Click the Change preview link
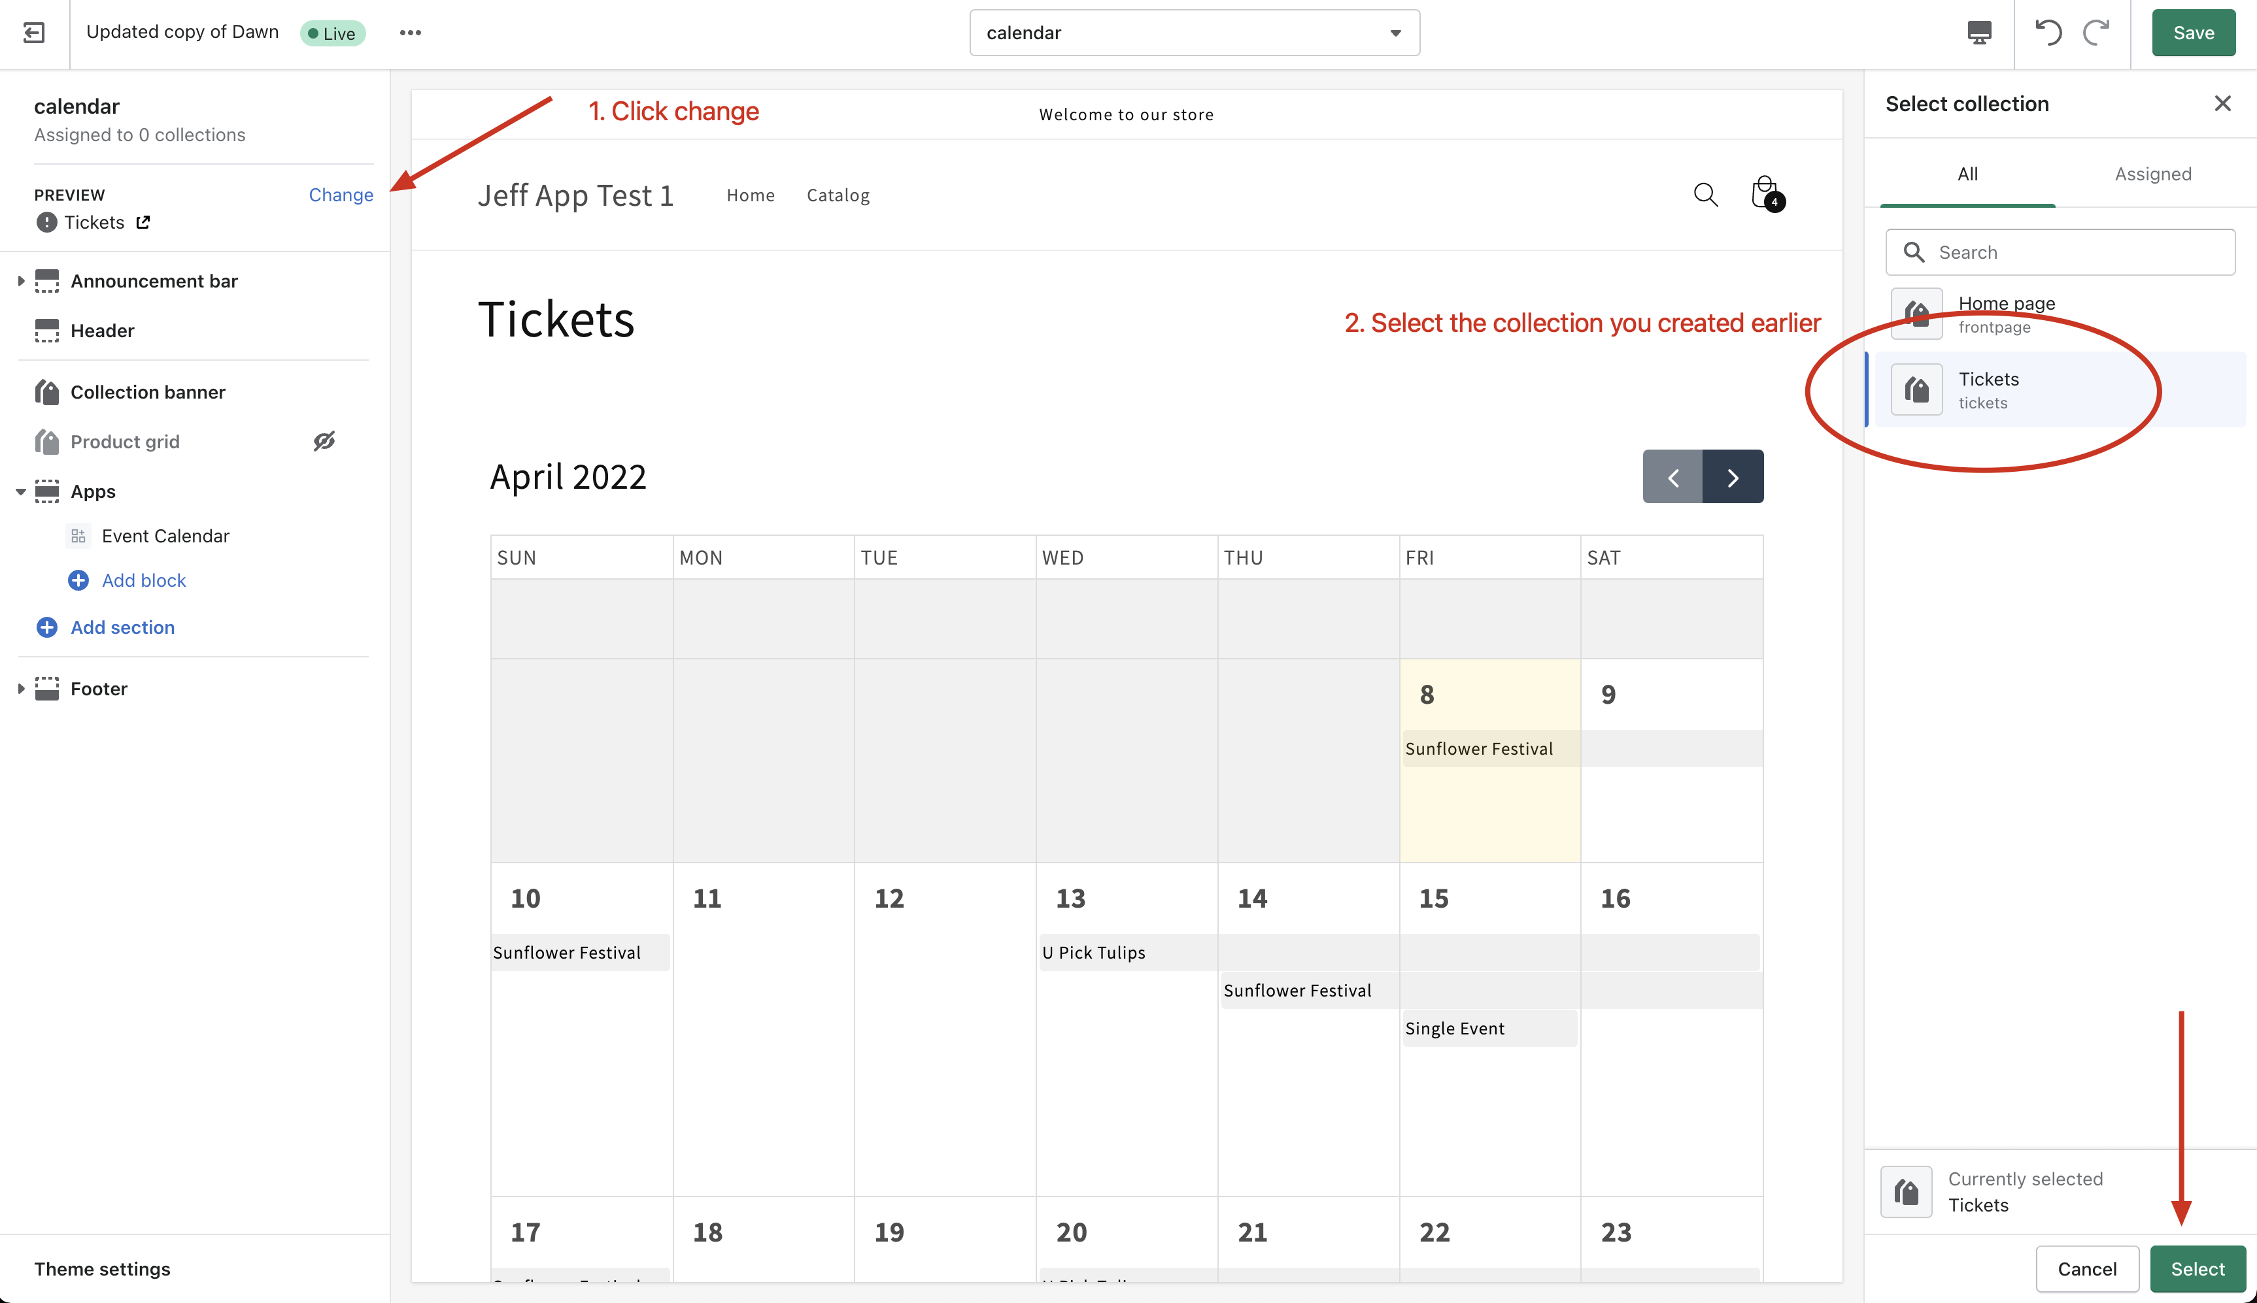 340,195
